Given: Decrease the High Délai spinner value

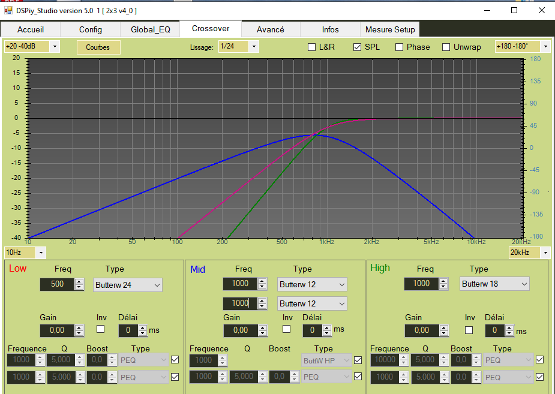Looking at the screenshot, I should 510,333.
